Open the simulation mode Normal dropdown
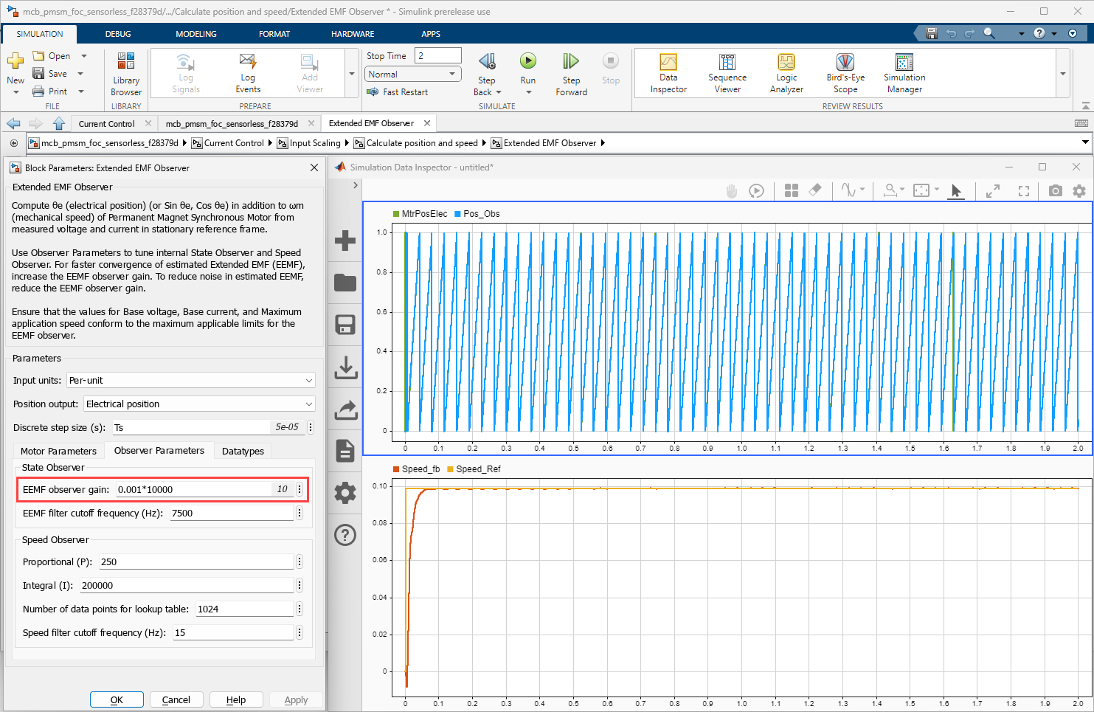Screen dimensions: 1094x712 412,75
